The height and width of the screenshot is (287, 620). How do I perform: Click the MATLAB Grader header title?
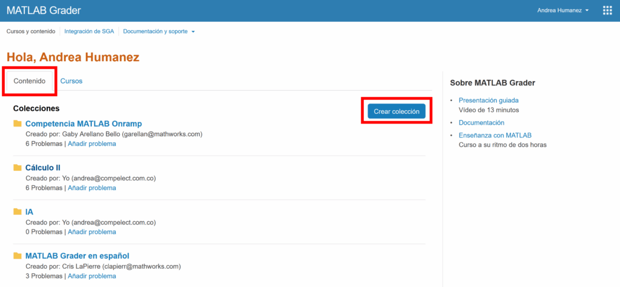tap(44, 11)
